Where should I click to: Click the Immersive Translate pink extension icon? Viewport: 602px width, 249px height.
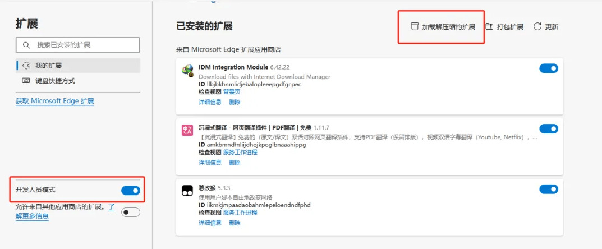click(187, 130)
